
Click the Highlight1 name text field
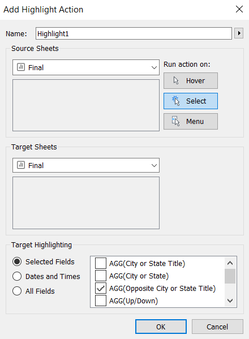click(x=134, y=33)
